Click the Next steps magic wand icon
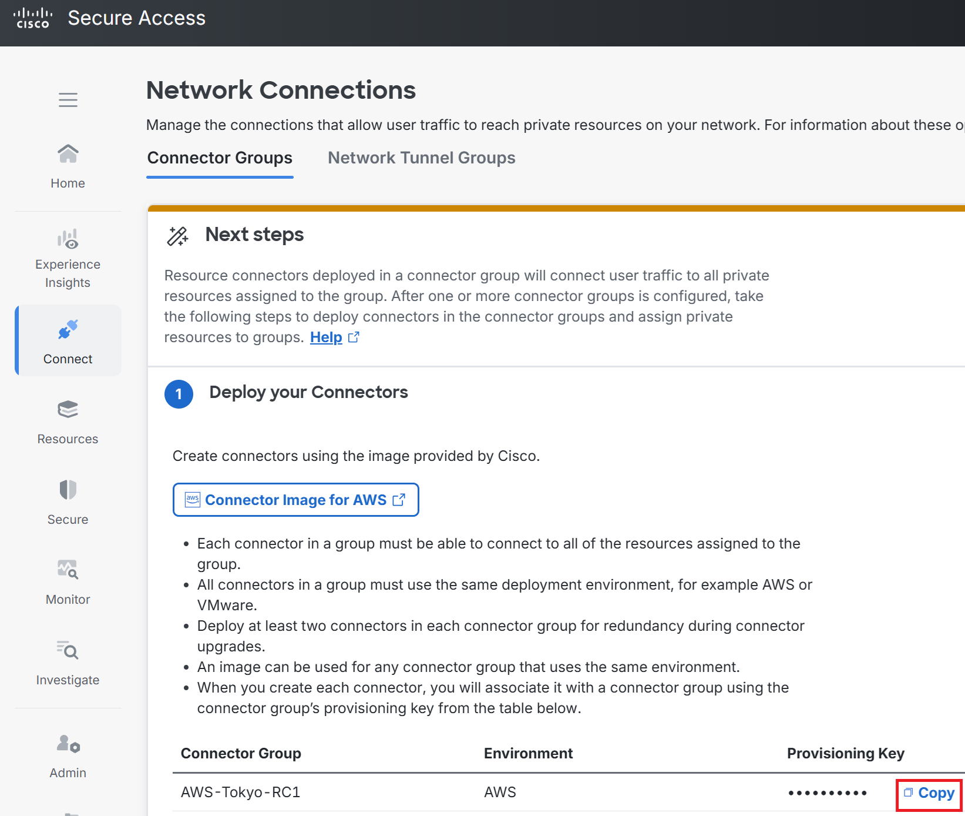 coord(178,236)
